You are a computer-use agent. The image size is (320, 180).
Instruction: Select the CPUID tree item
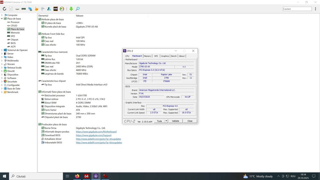(x=14, y=26)
